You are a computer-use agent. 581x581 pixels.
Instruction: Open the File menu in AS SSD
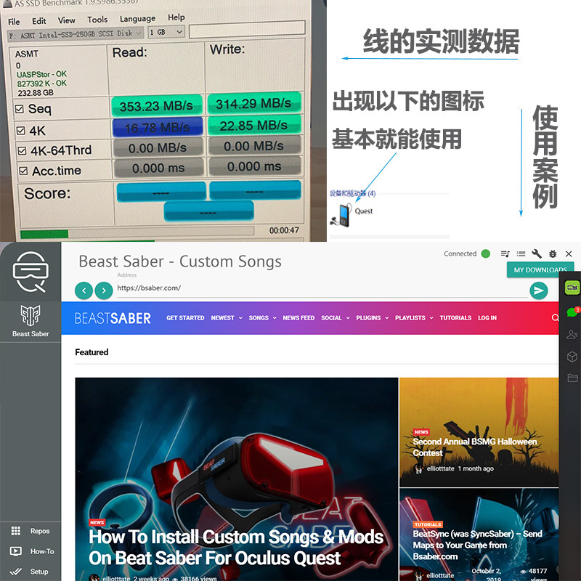[14, 22]
